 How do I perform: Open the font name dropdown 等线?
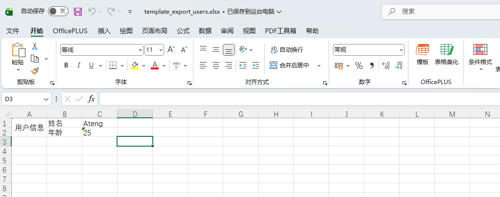point(101,49)
